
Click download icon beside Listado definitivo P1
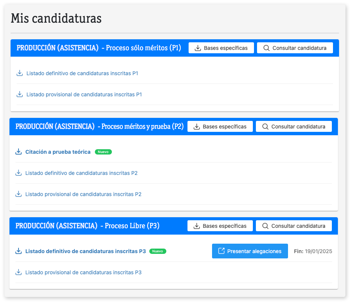click(x=20, y=73)
